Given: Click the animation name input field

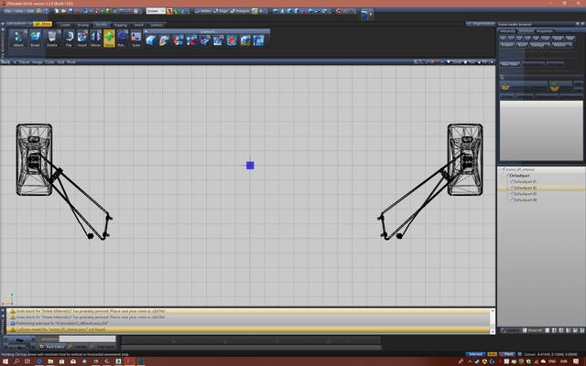Looking at the screenshot, I should (x=88, y=339).
